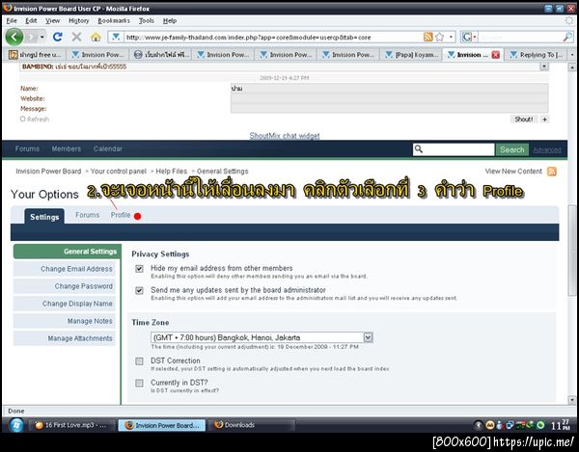Screen dimensions: 579x452
Task: Open the Bookmarks menu
Action: [x=114, y=20]
